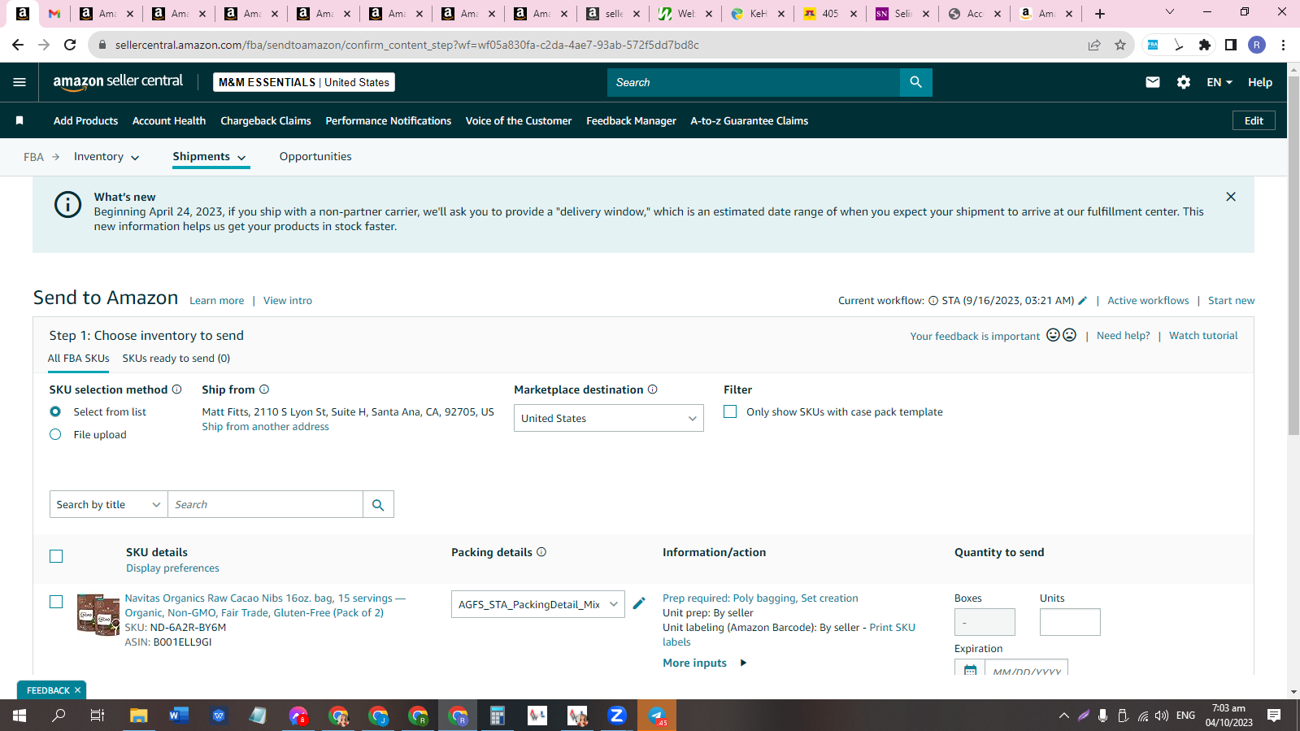The image size is (1300, 731).
Task: Dismiss the What's new banner
Action: [1230, 197]
